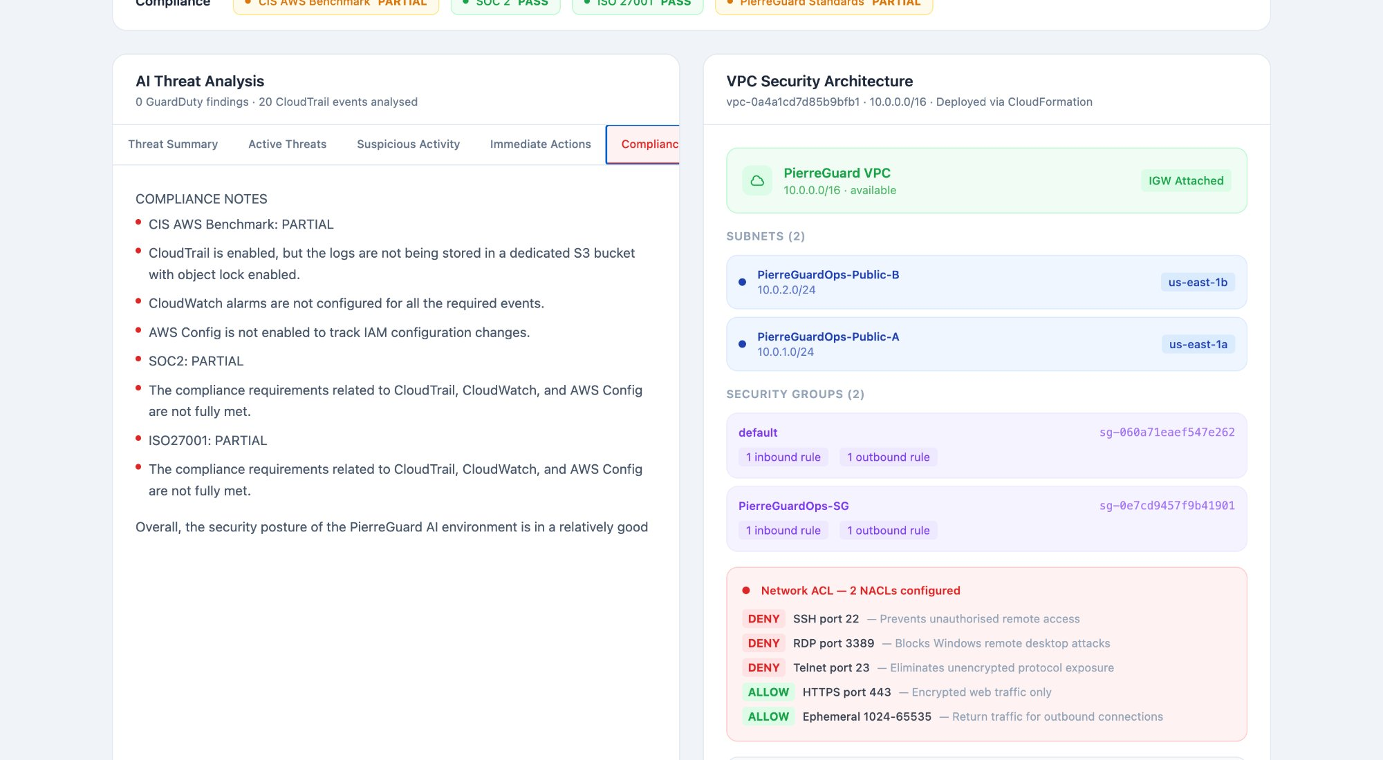Viewport: 1383px width, 760px height.
Task: Click the DENY badge for SSH port 22
Action: point(763,619)
